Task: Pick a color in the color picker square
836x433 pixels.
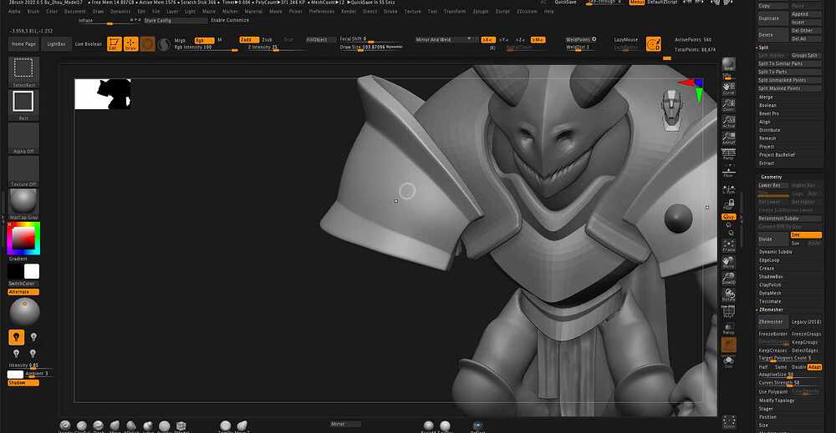Action: (24, 239)
